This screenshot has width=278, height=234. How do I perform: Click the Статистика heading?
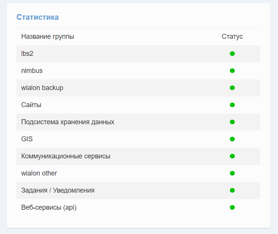(x=38, y=17)
